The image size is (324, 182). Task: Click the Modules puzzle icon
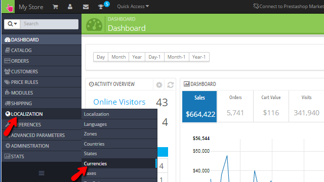(x=8, y=93)
